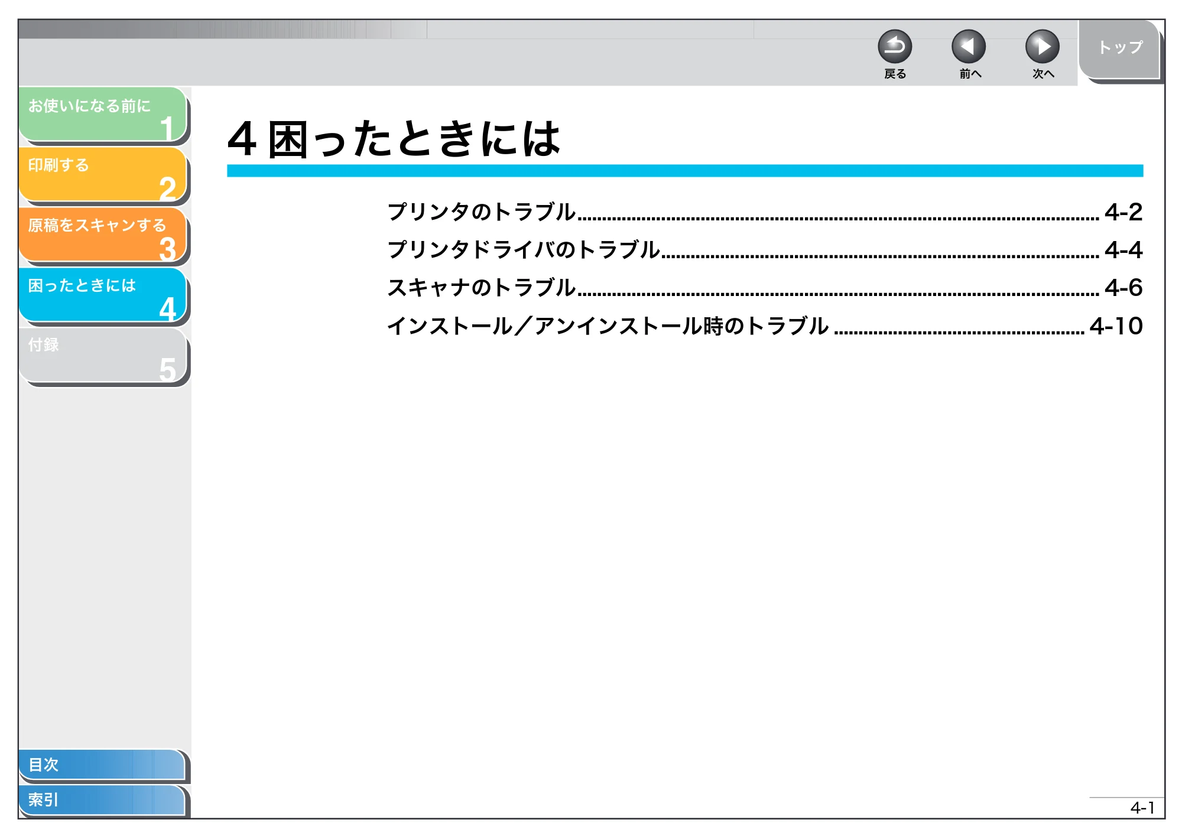Viewport: 1182px width, 836px height.
Task: Select chapter 3 原稿をスキャンする tab
Action: tap(103, 235)
